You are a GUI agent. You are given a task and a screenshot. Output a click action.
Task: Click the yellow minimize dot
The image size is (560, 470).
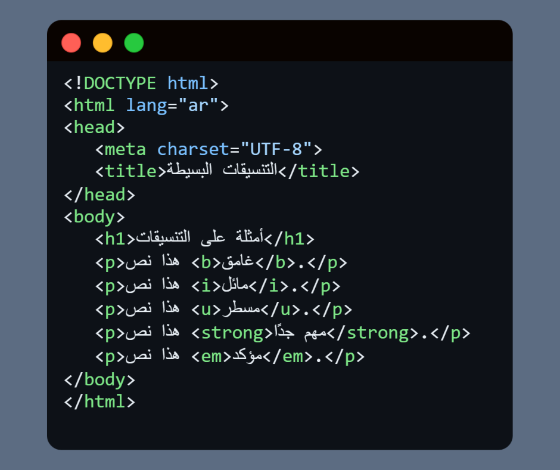pos(102,43)
